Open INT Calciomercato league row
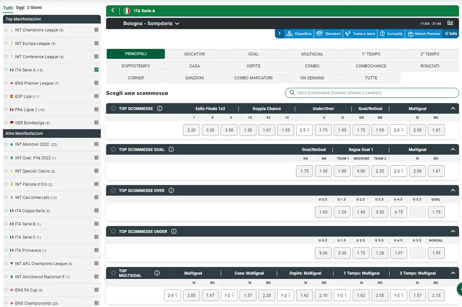The width and height of the screenshot is (462, 307). pyautogui.click(x=52, y=198)
